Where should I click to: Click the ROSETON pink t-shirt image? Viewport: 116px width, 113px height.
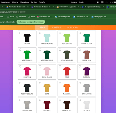pos(27,71)
